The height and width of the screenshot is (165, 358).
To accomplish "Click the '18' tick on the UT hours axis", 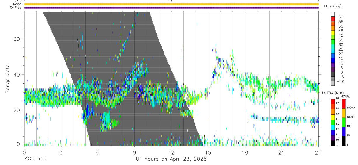I will pos(245,152).
